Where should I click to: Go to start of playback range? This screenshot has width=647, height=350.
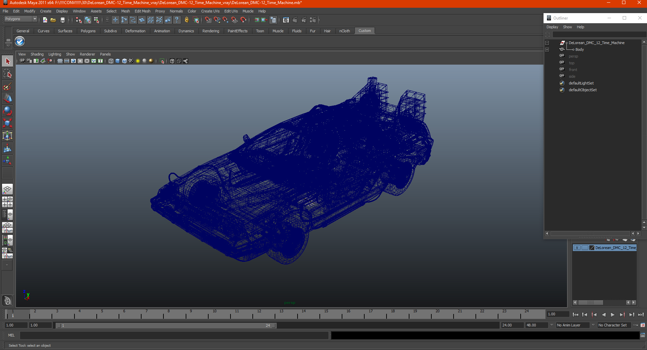point(576,315)
